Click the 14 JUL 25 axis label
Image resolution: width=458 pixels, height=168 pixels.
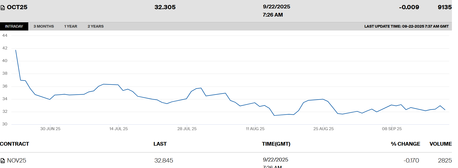(118, 129)
